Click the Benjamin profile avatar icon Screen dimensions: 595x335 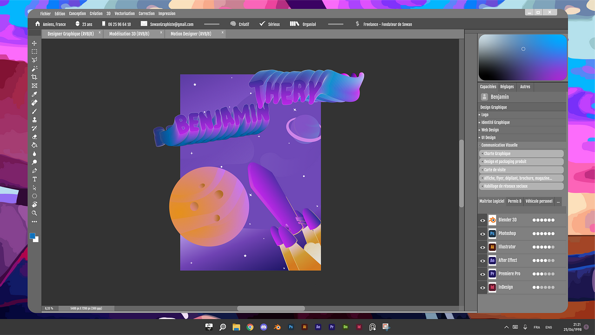point(484,97)
